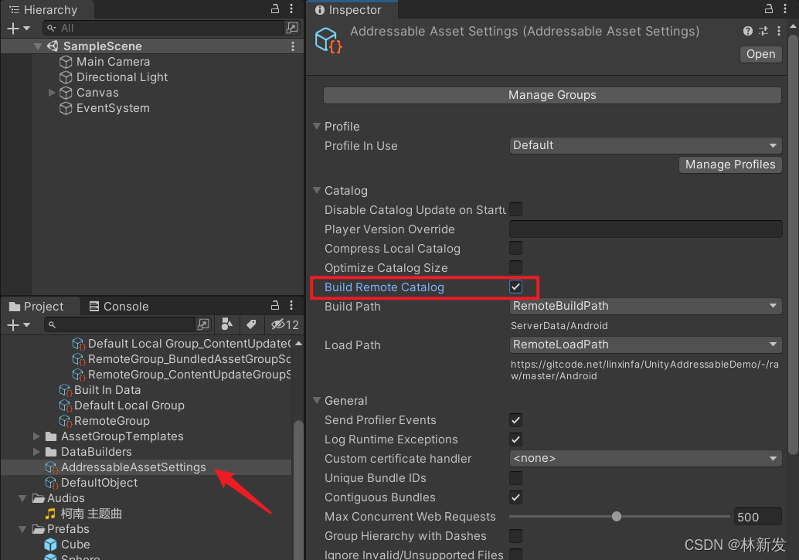This screenshot has width=799, height=560.
Task: Click the Hierarchy search-by-type icon
Action: [292, 28]
